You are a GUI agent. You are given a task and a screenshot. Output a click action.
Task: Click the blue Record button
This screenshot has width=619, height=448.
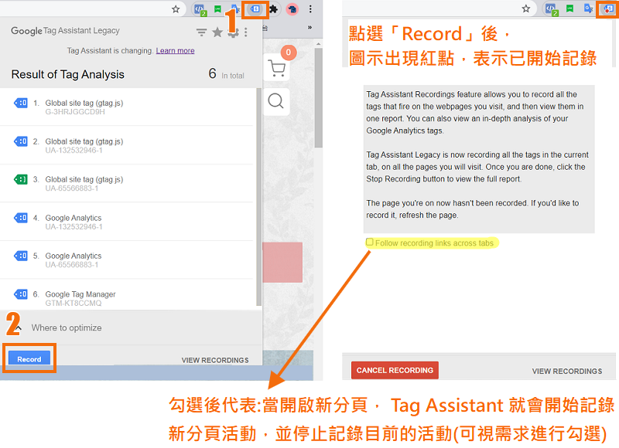[29, 358]
